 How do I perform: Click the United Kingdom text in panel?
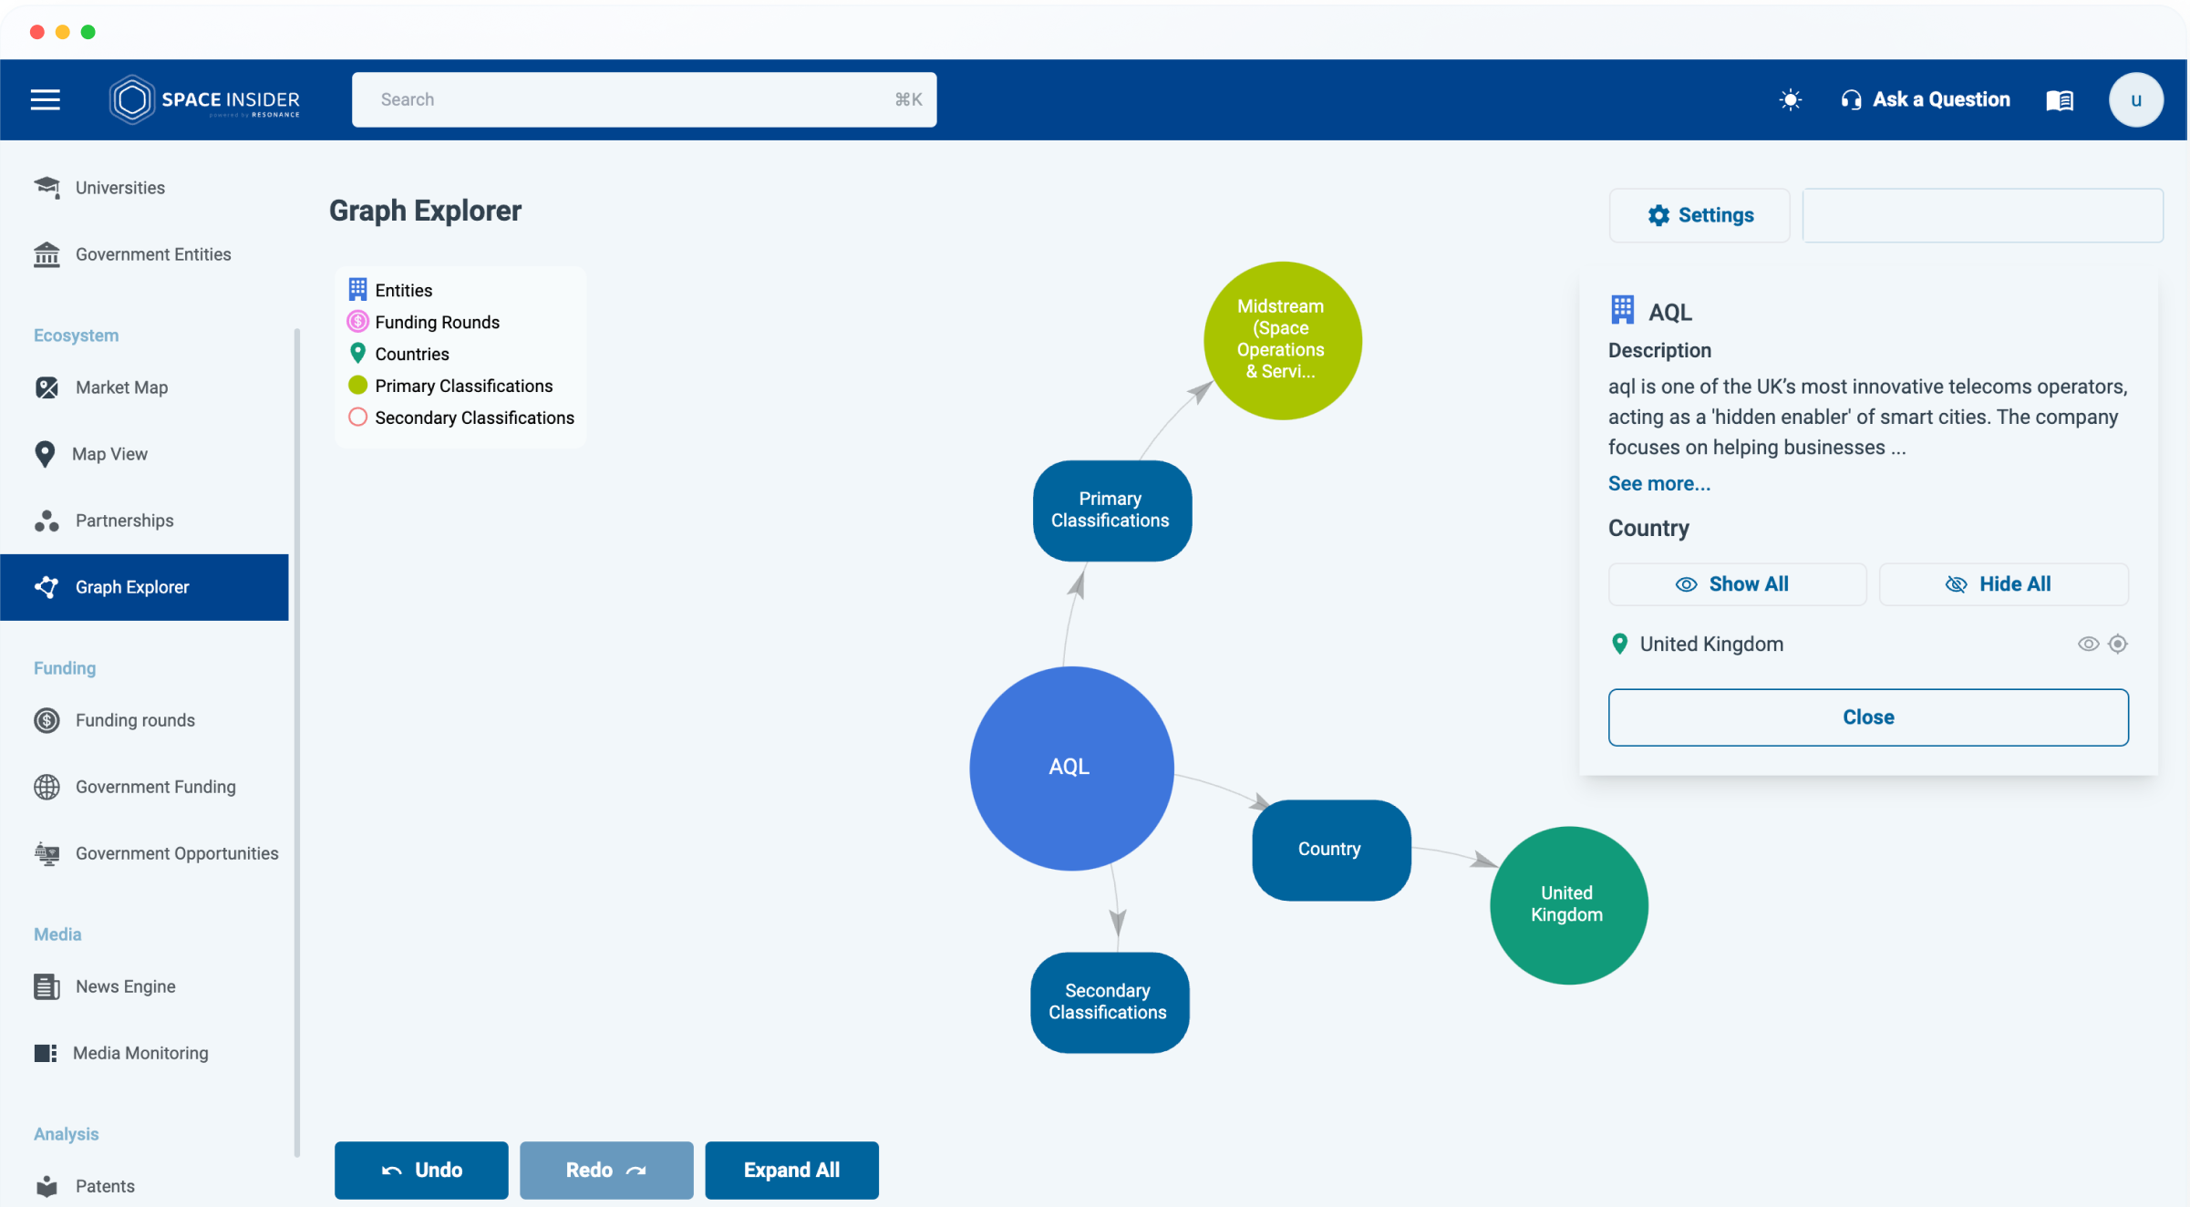pyautogui.click(x=1711, y=644)
